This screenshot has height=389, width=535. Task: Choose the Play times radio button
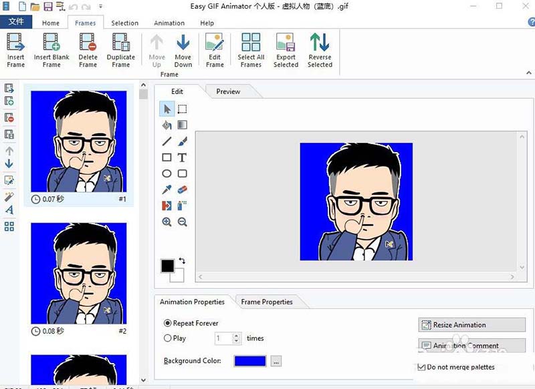point(169,338)
